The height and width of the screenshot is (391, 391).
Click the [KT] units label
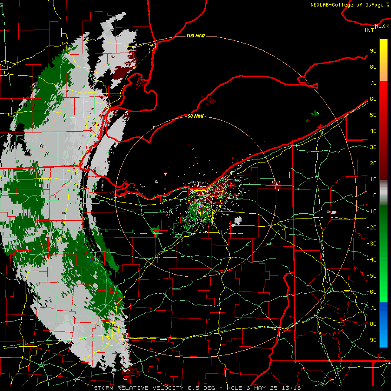pos(371,30)
